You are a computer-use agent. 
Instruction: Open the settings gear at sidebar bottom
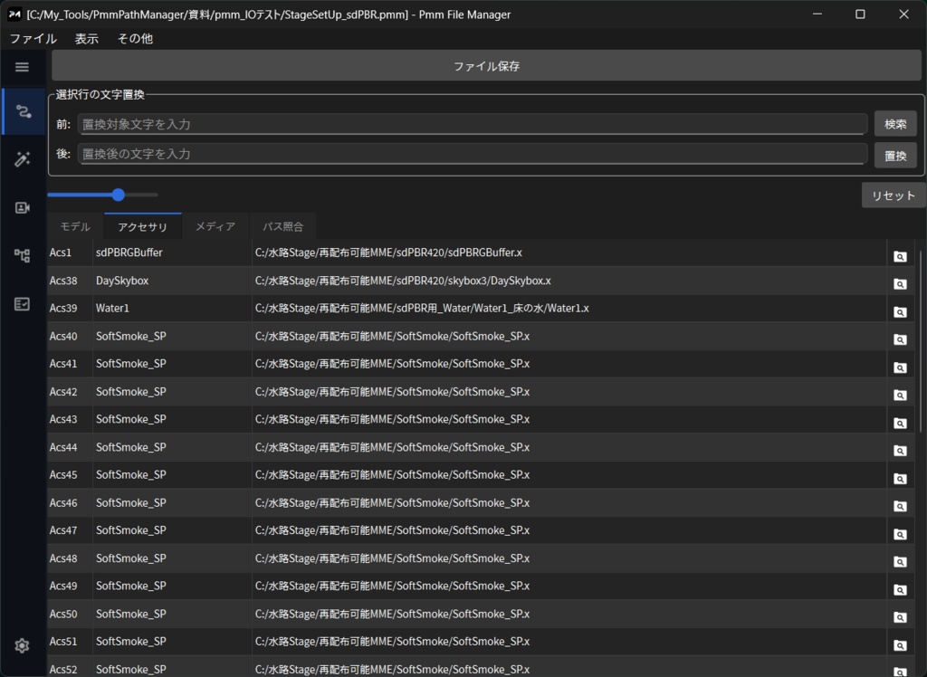(21, 645)
